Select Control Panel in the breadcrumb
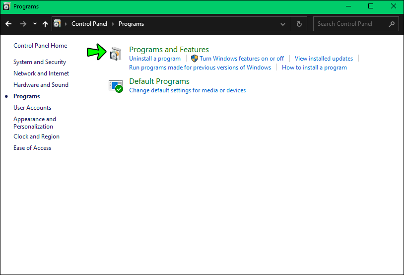Screen dimensions: 404x275 pyautogui.click(x=89, y=24)
